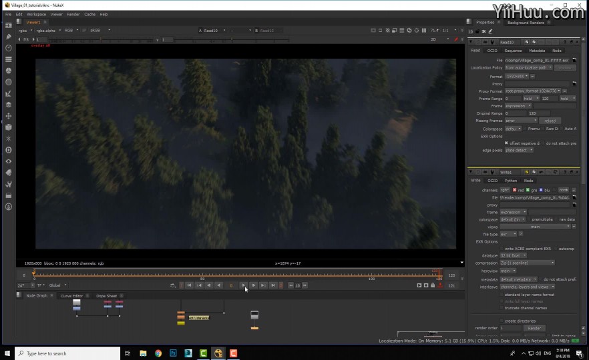This screenshot has width=589, height=360.
Task: Open compression Zip dropdown
Action: tap(527, 263)
